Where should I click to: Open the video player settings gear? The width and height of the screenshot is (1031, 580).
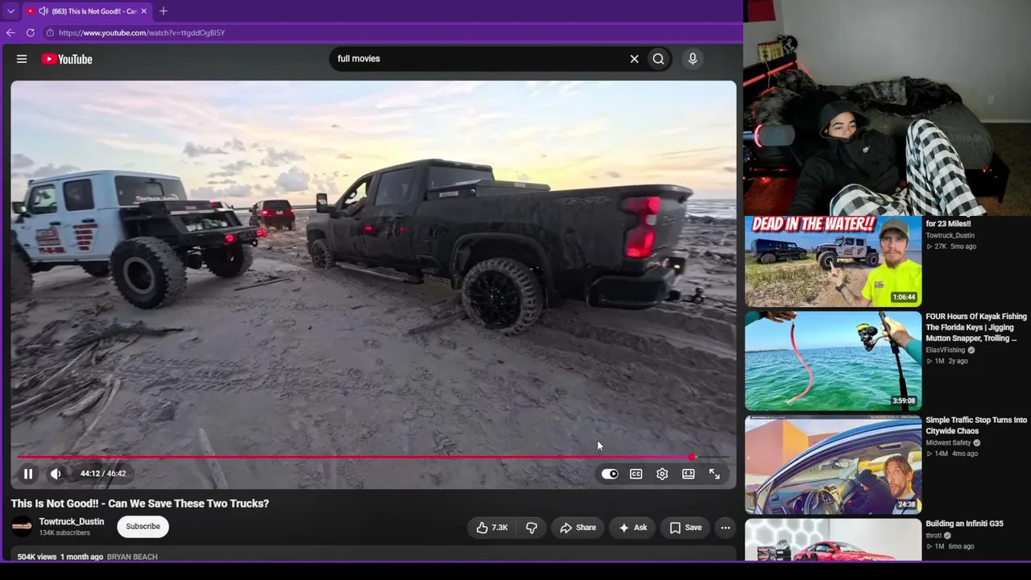tap(662, 474)
